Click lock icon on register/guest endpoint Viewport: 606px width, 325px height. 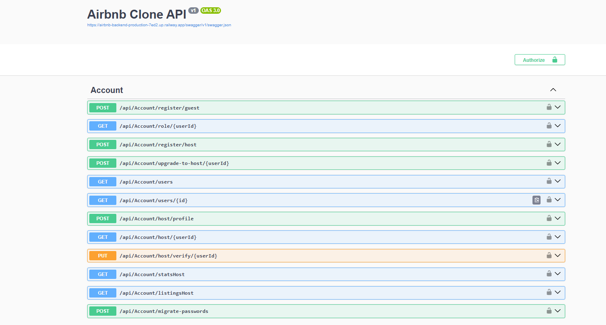[549, 107]
